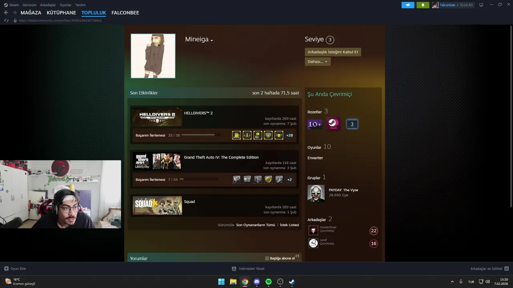Open the Arkadaşlar friends section link
Screen dimensions: 513x288
pos(317,220)
